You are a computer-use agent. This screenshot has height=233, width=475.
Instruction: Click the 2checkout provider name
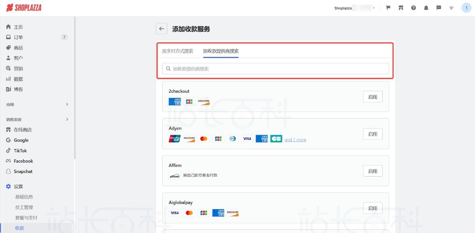179,91
